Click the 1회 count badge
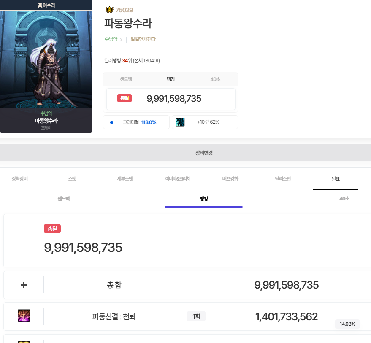The image size is (371, 343). tap(196, 316)
